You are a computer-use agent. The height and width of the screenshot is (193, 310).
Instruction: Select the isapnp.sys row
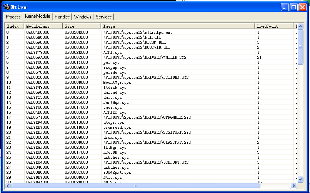(x=151, y=67)
